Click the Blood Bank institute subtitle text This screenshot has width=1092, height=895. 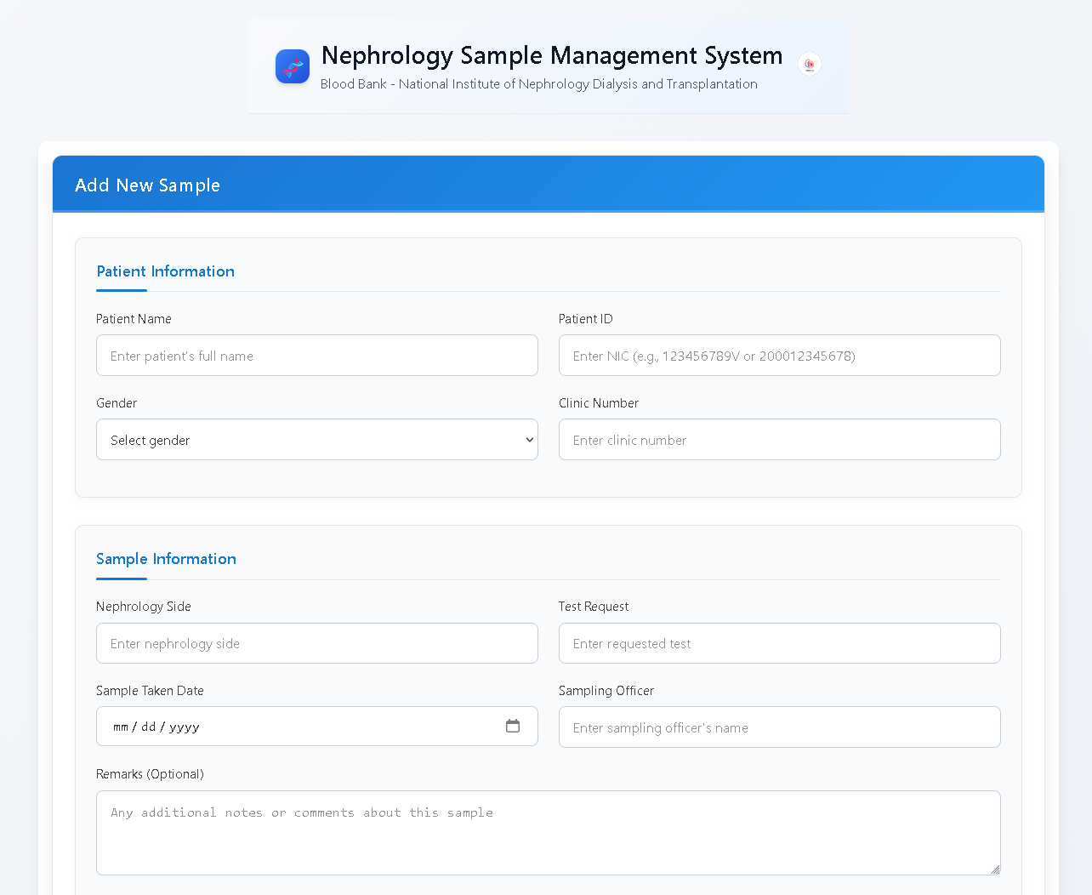pyautogui.click(x=539, y=84)
